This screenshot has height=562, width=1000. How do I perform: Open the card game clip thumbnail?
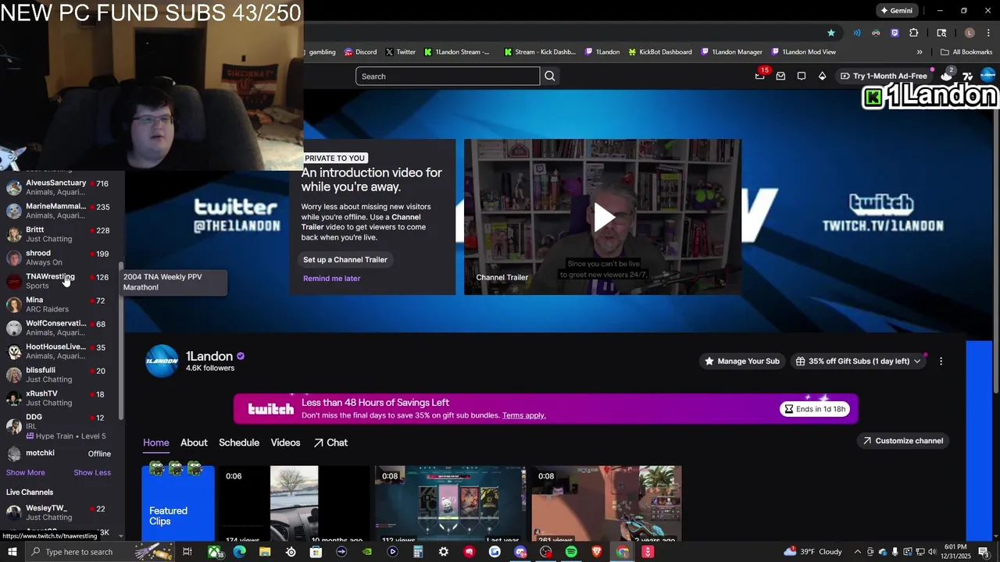[451, 503]
